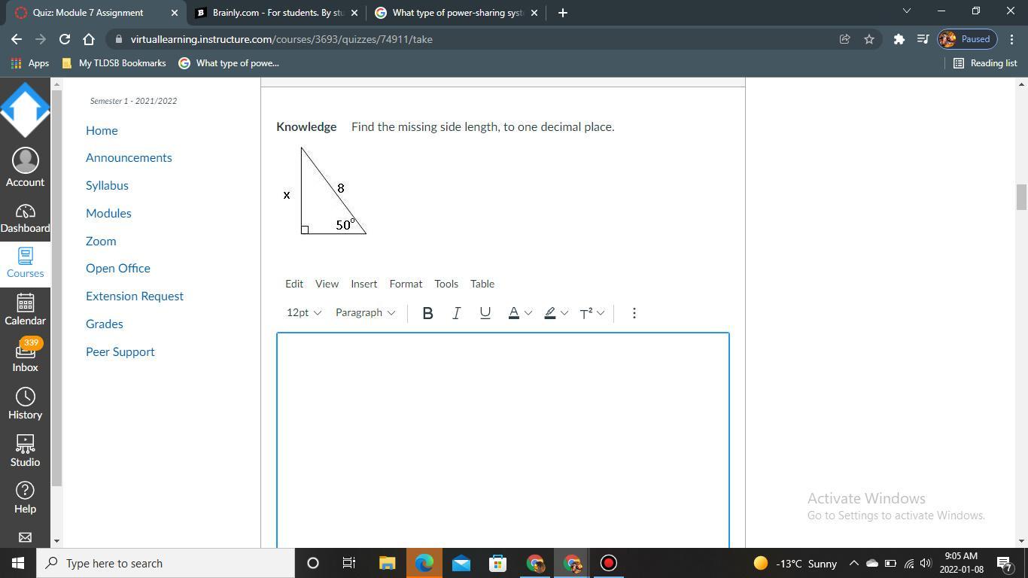1028x578 pixels.
Task: Open the Chrome media controls icon
Action: tap(923, 39)
